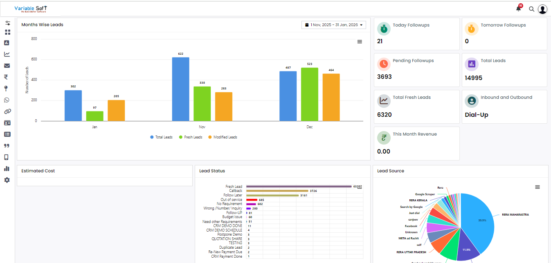This screenshot has height=263, width=551.
Task: Open the Lead Source chart export menu
Action: click(x=538, y=187)
